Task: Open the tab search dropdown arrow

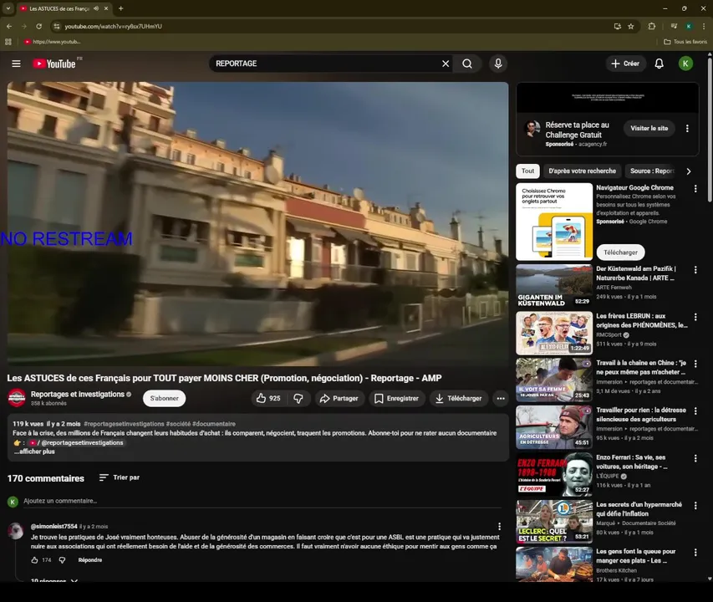Action: [x=8, y=8]
